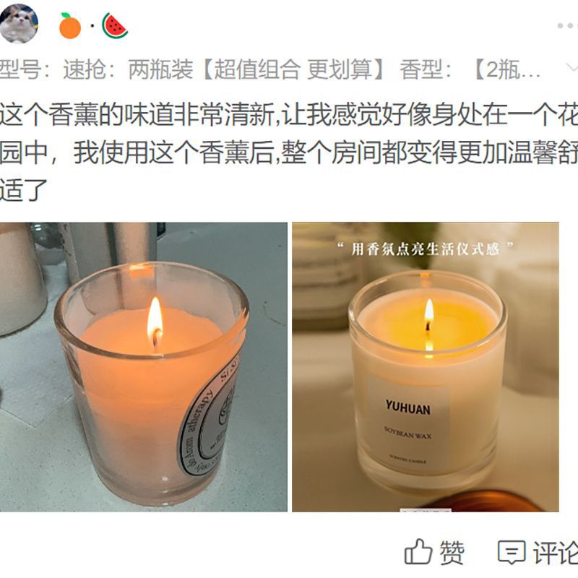Image resolution: width=578 pixels, height=578 pixels.
Task: Open the reviewer's cat avatar
Action: pyautogui.click(x=19, y=24)
